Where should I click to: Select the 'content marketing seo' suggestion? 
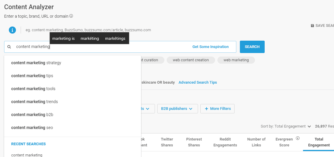32,128
